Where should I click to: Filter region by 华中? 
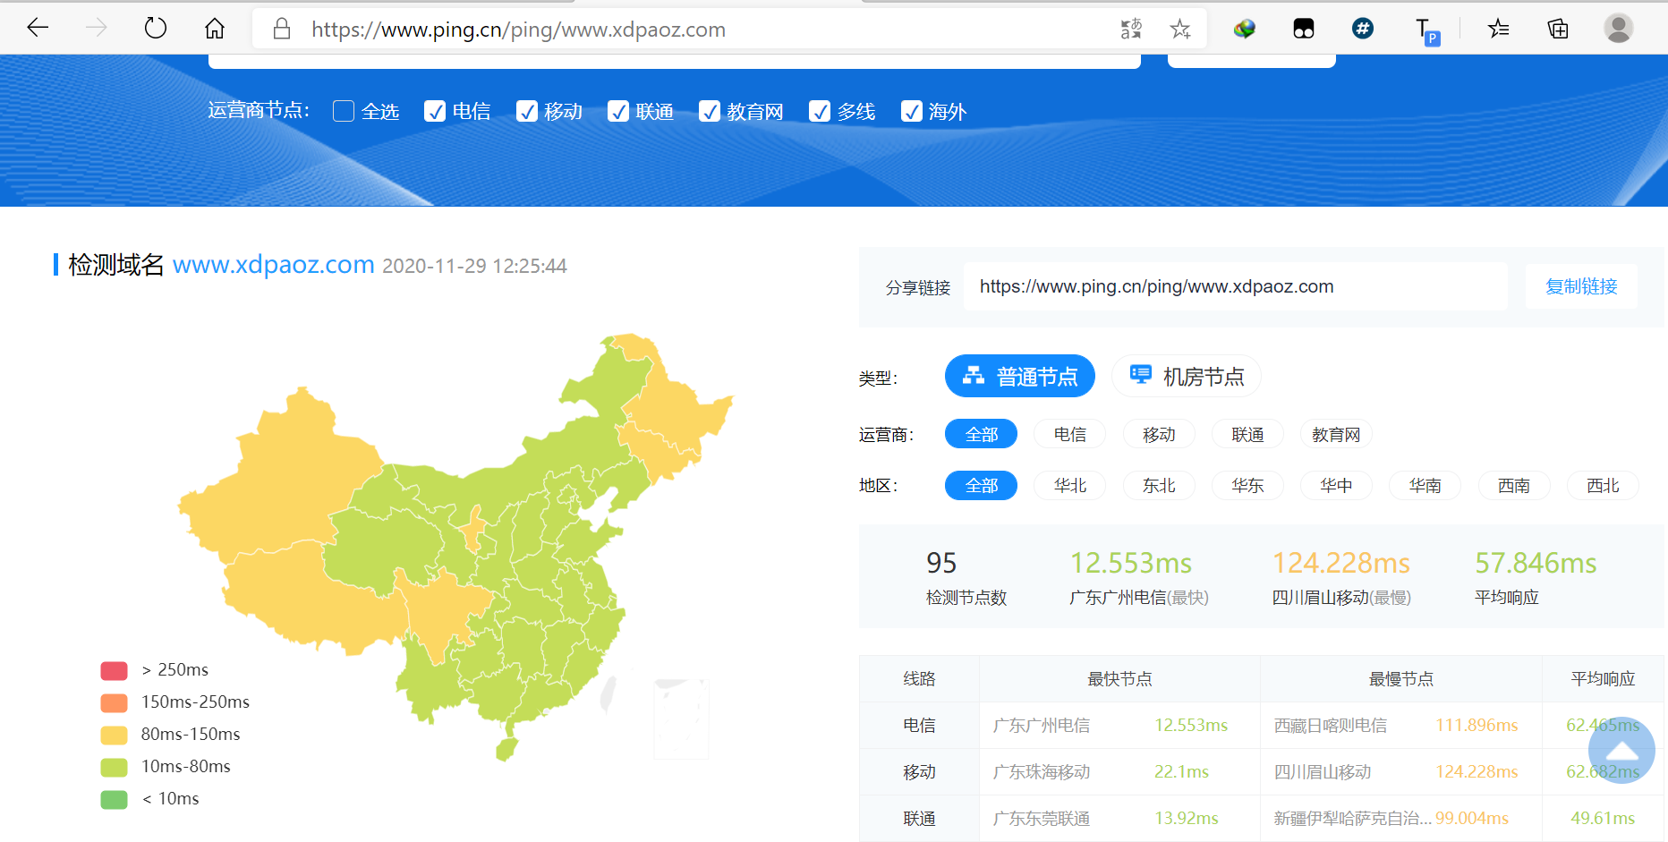click(x=1336, y=485)
